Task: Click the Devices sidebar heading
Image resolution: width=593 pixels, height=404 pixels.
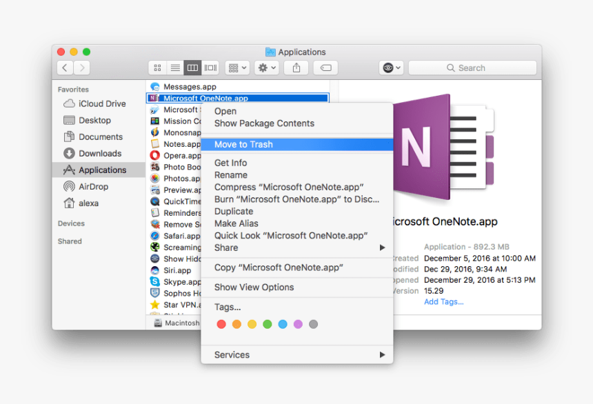Action: [x=71, y=223]
